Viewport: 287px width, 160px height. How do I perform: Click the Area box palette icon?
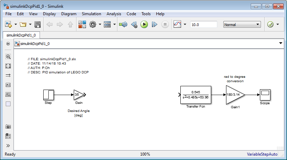(8, 104)
